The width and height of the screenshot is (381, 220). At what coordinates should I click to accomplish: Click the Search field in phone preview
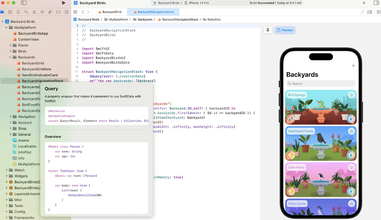(x=321, y=84)
